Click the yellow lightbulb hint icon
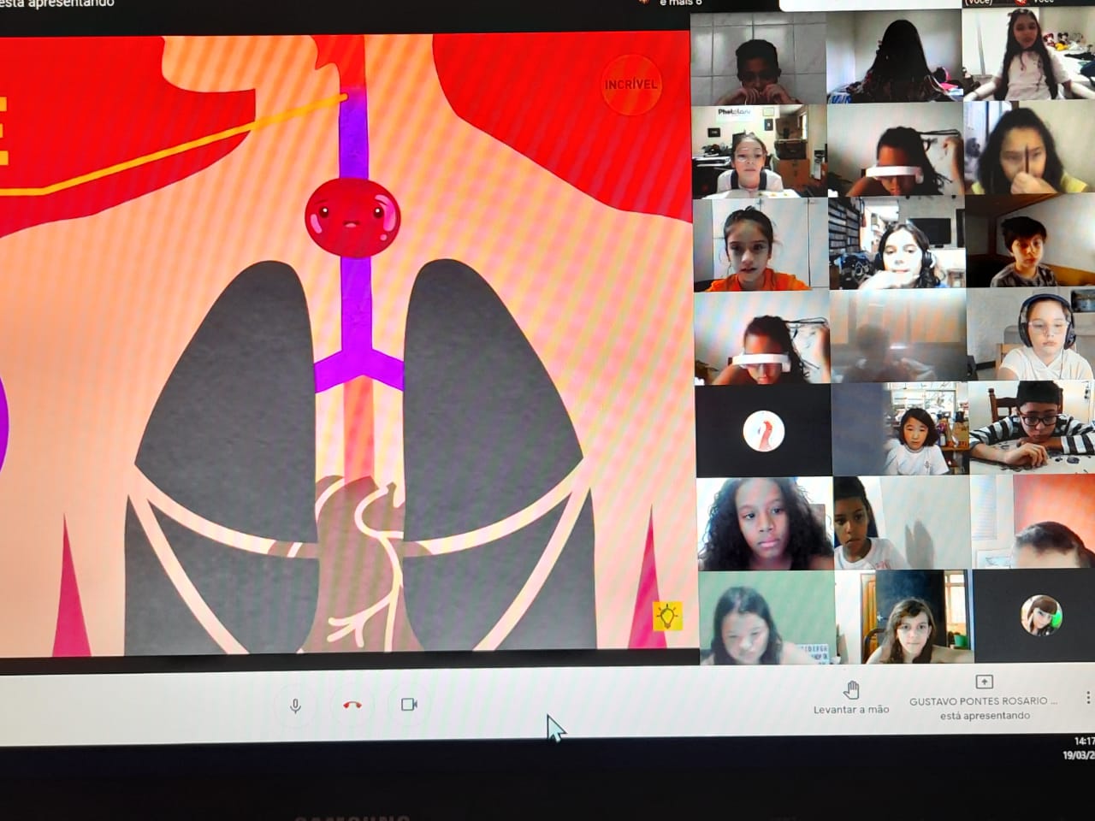 667,615
